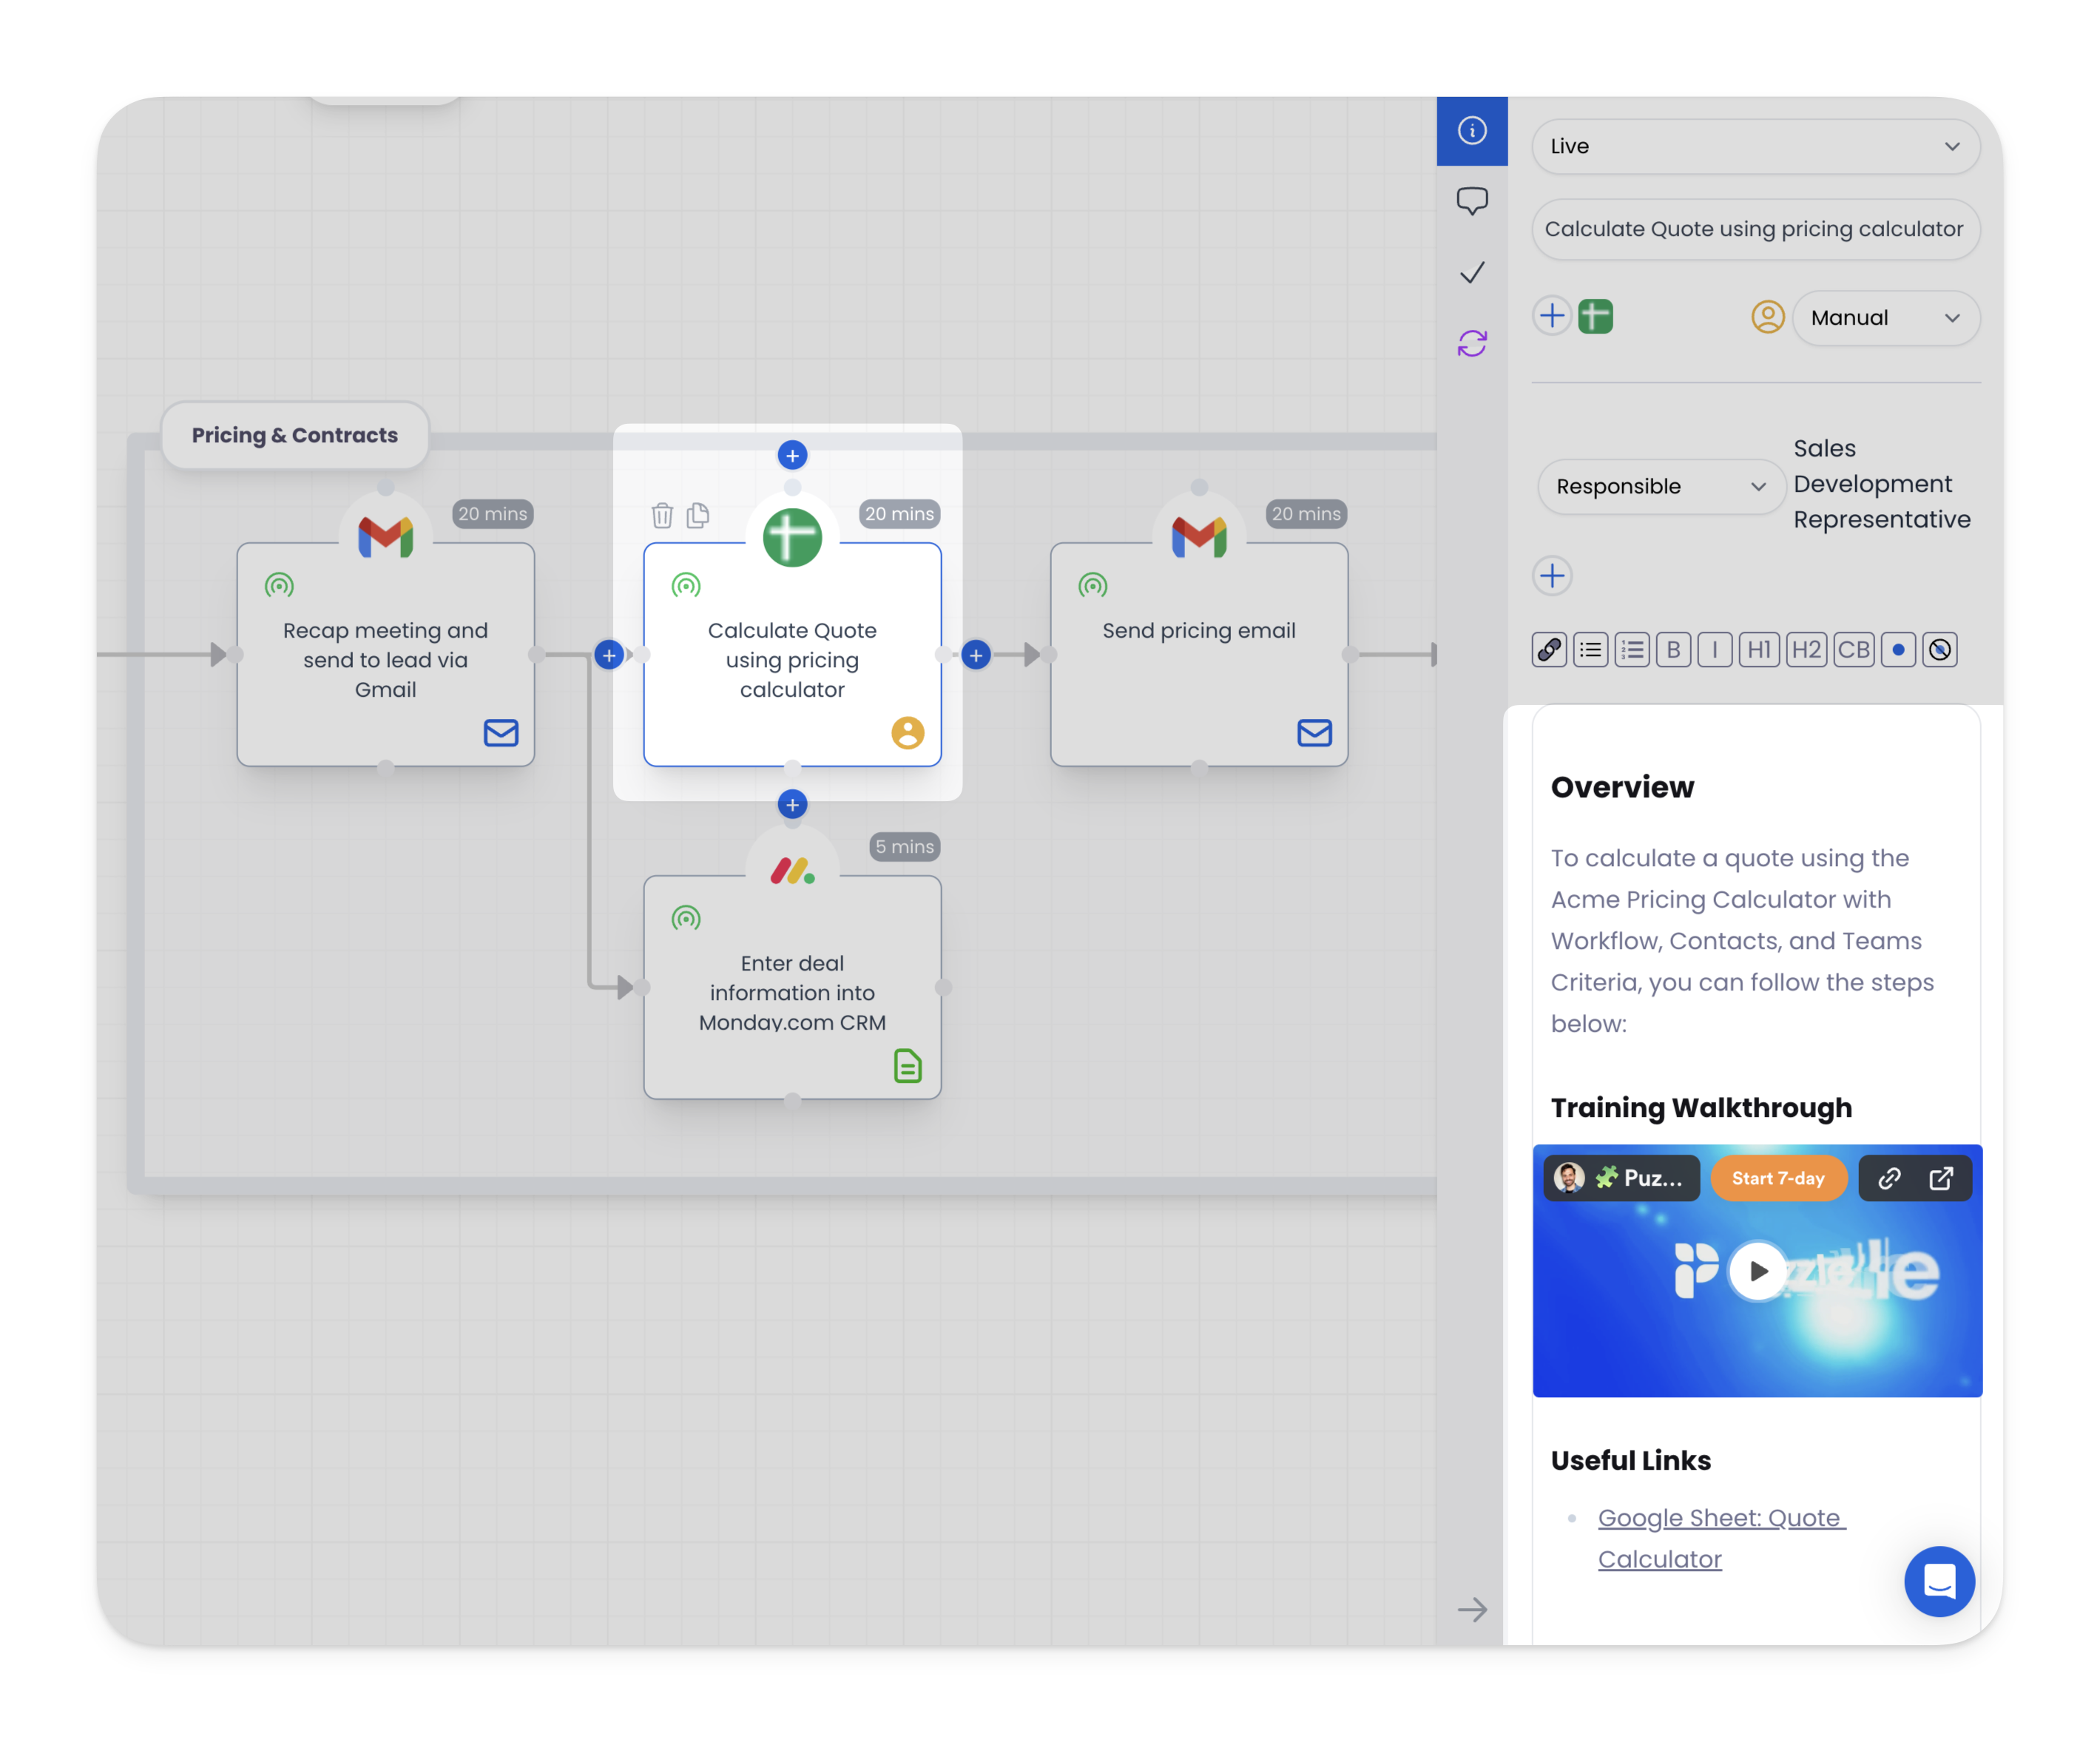Add step below Calculate Quote
The image size is (2100, 1742).
click(792, 804)
